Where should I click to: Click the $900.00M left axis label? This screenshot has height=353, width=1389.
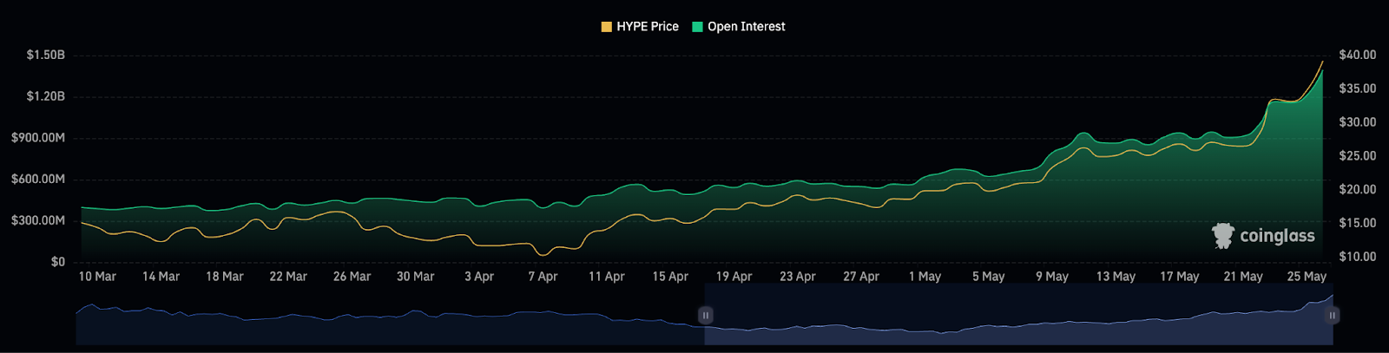[38, 138]
